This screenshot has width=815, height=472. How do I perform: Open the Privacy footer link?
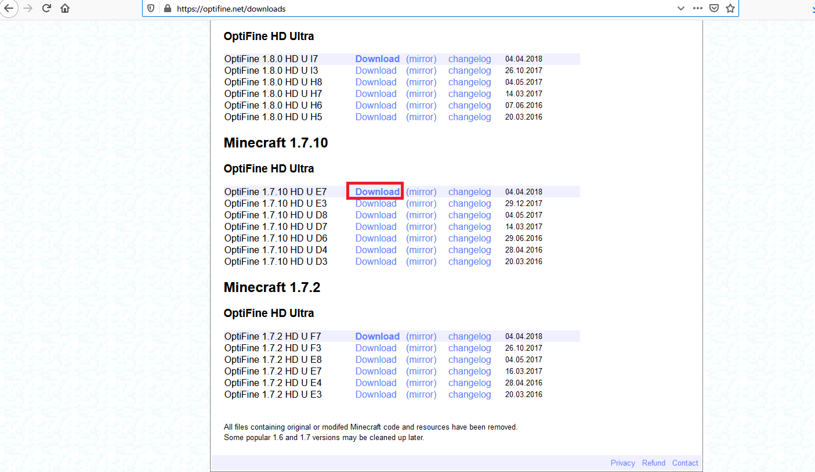[622, 463]
